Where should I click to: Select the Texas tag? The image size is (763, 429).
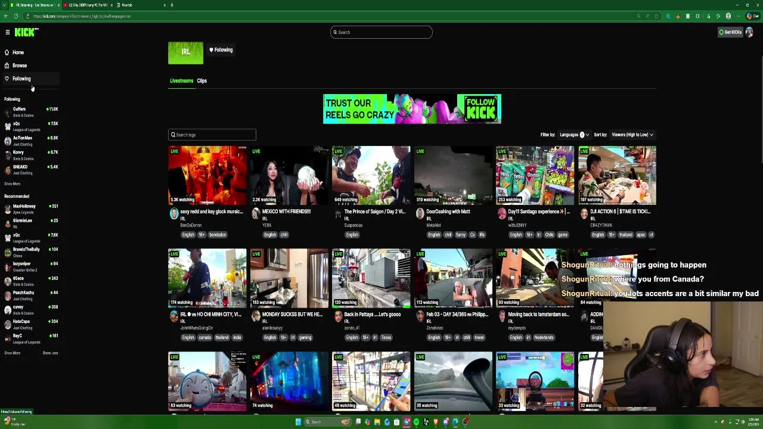(386, 338)
